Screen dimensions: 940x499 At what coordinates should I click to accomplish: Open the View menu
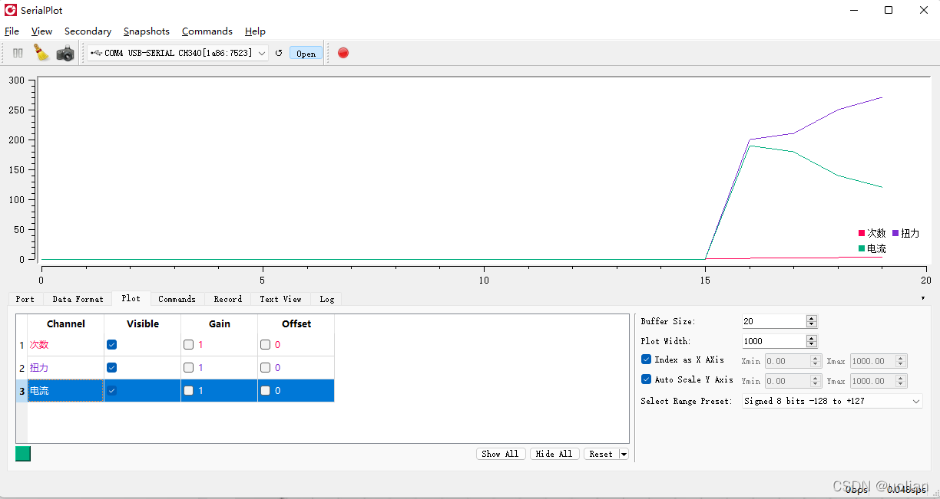(x=41, y=31)
